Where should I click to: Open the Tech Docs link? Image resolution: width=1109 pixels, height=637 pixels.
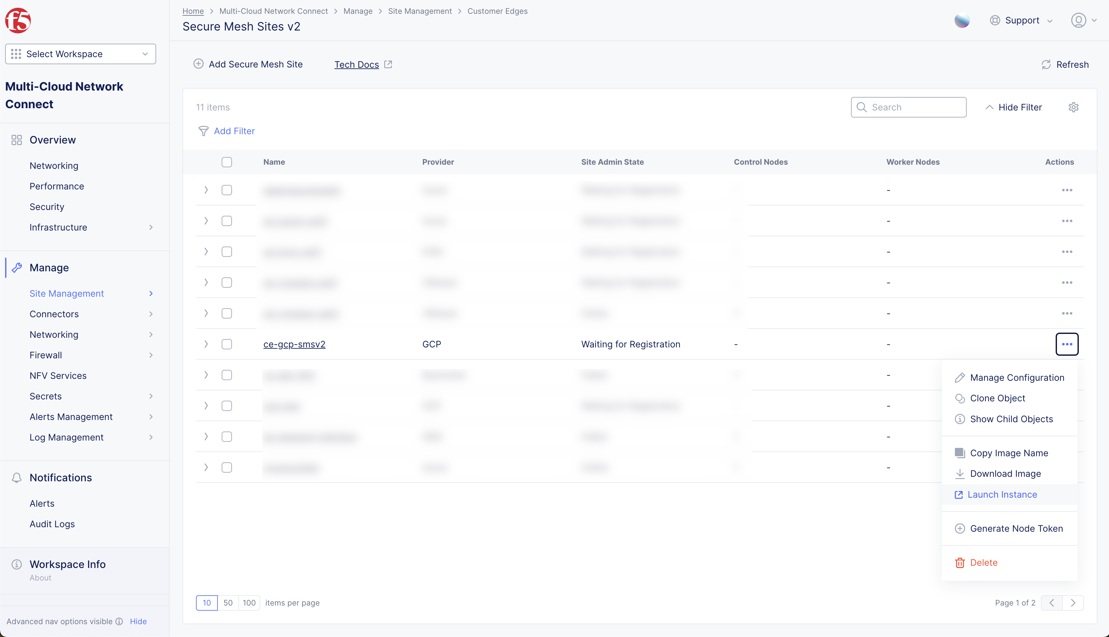[357, 64]
